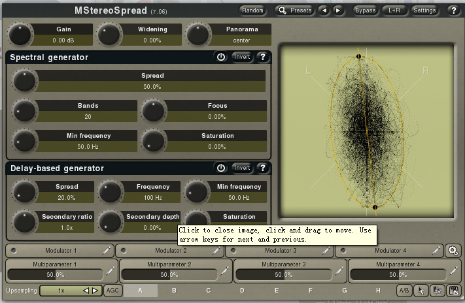Toggle Spectral generator power button
465x303 pixels.
point(220,57)
